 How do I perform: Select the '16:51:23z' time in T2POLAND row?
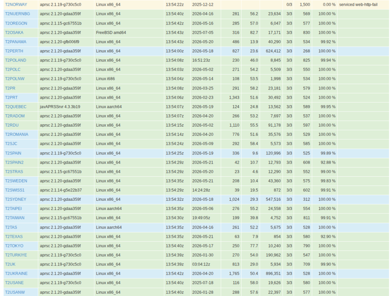pos(201,60)
